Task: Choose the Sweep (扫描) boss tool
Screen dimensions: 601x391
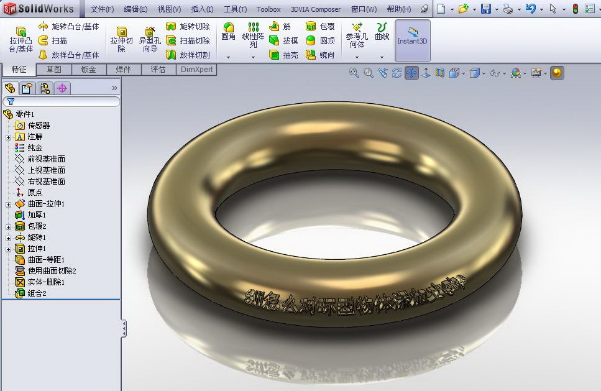Action: pyautogui.click(x=53, y=40)
